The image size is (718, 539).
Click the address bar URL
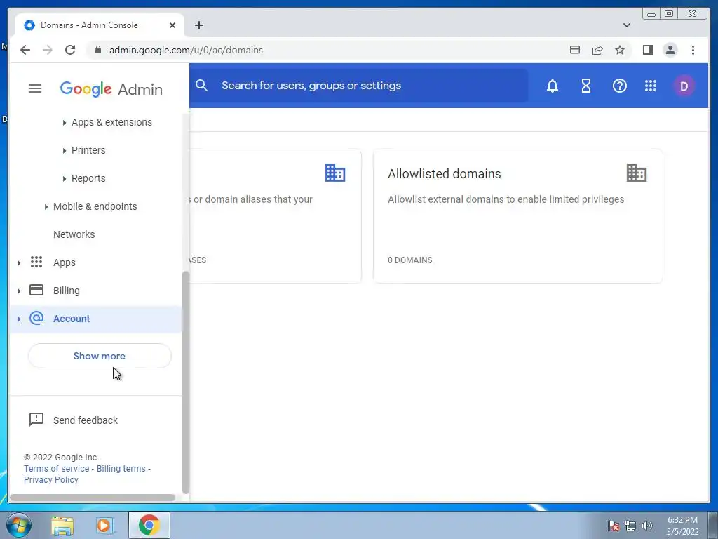186,50
